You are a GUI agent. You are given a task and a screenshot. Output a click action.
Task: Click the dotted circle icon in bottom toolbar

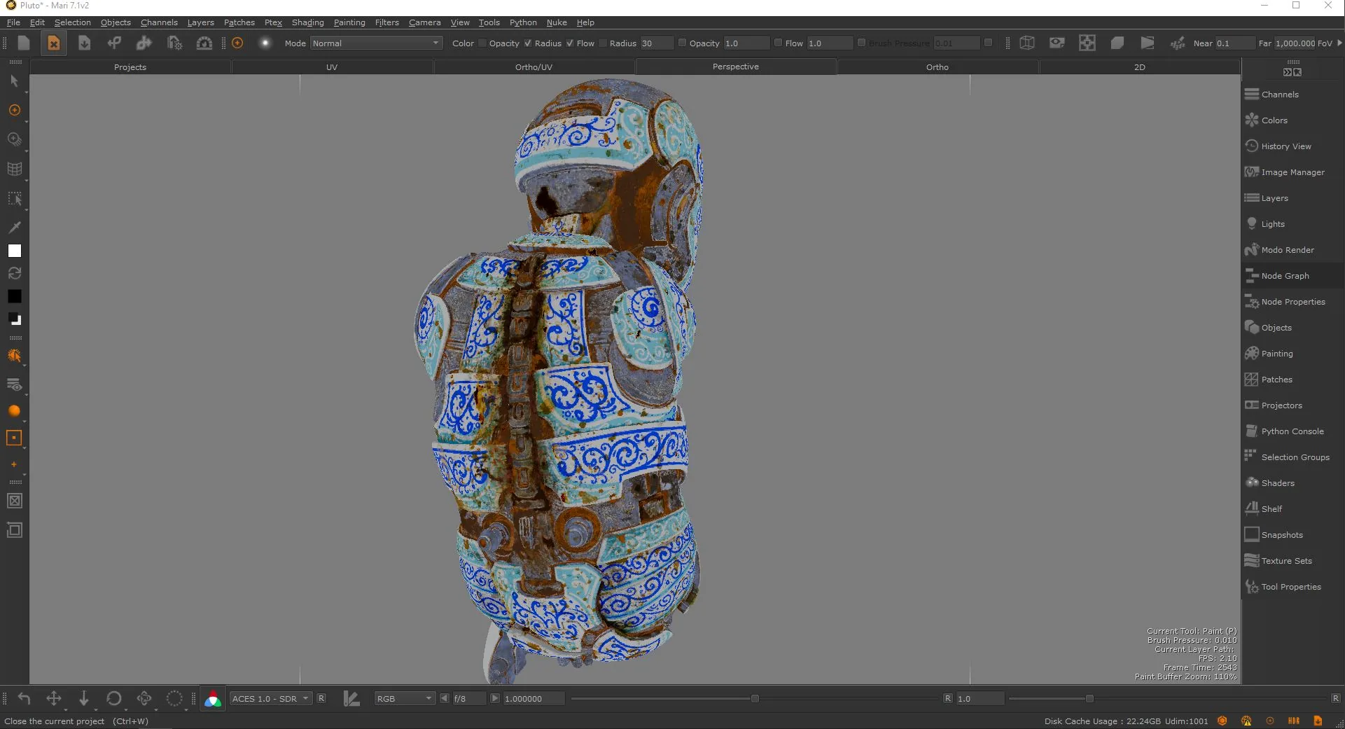174,698
